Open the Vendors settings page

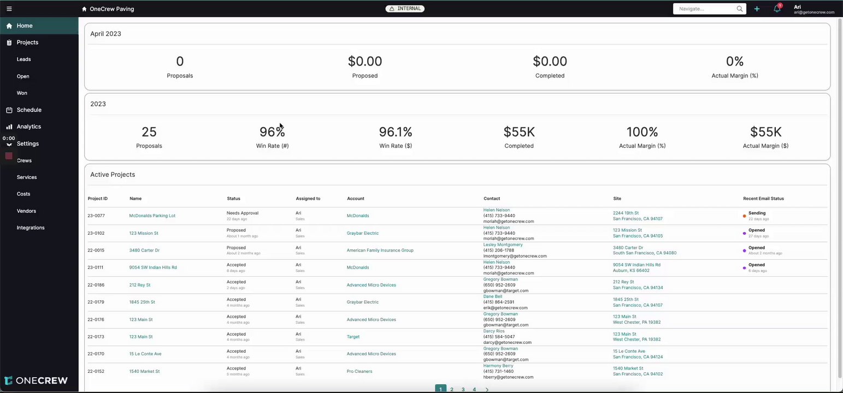pyautogui.click(x=26, y=211)
